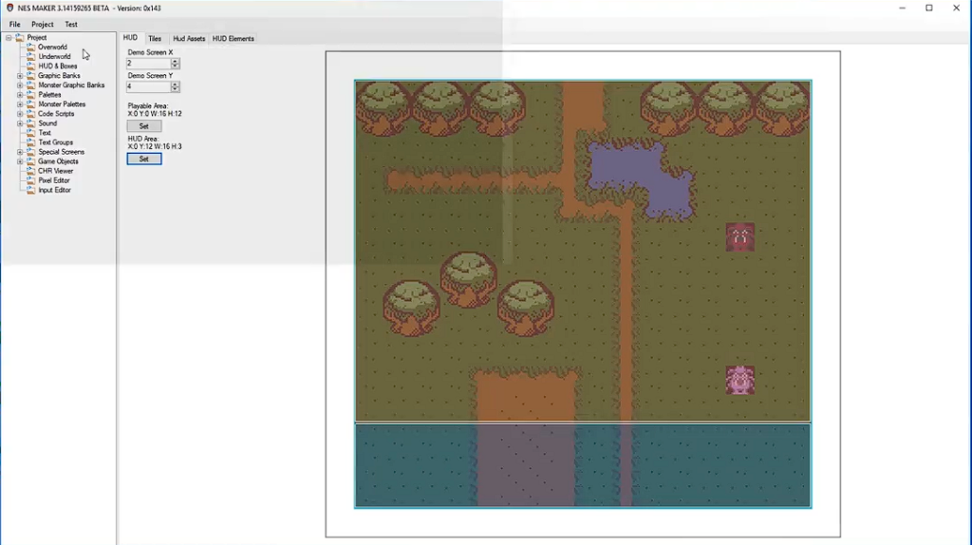This screenshot has width=972, height=545.
Task: Click the red monster sprite in preview
Action: coord(740,237)
